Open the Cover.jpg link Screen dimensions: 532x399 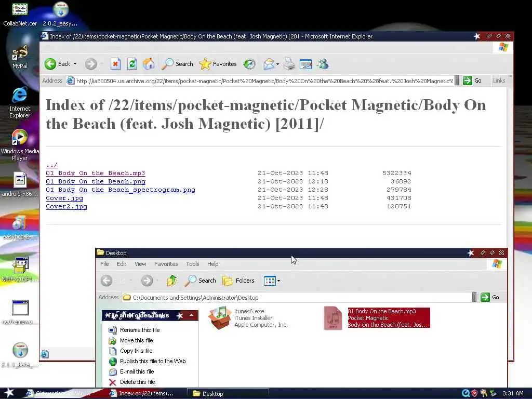pos(64,198)
